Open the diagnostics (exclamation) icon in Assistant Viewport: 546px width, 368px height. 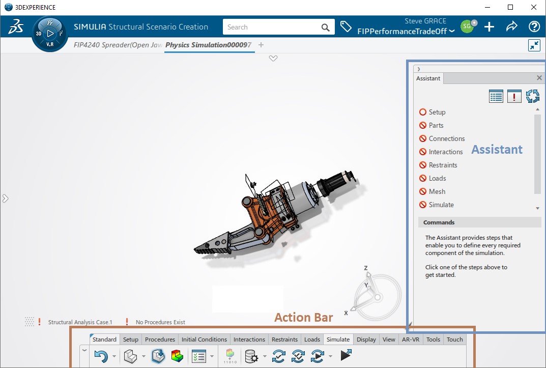point(514,96)
